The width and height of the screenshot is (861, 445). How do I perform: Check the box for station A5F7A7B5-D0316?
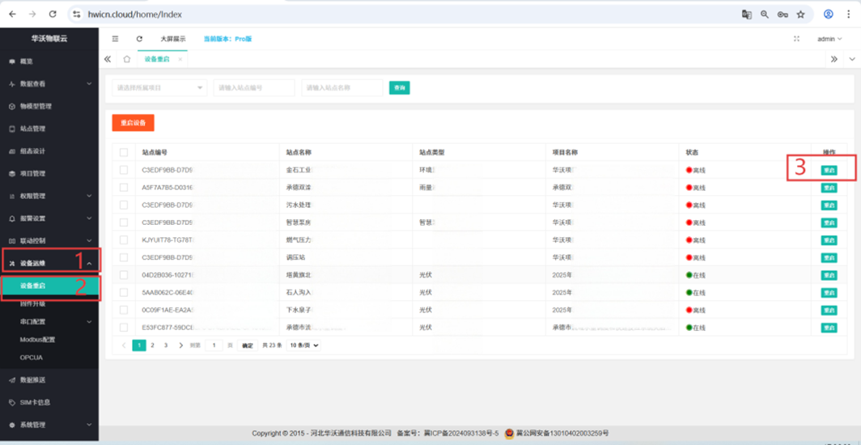(x=124, y=188)
